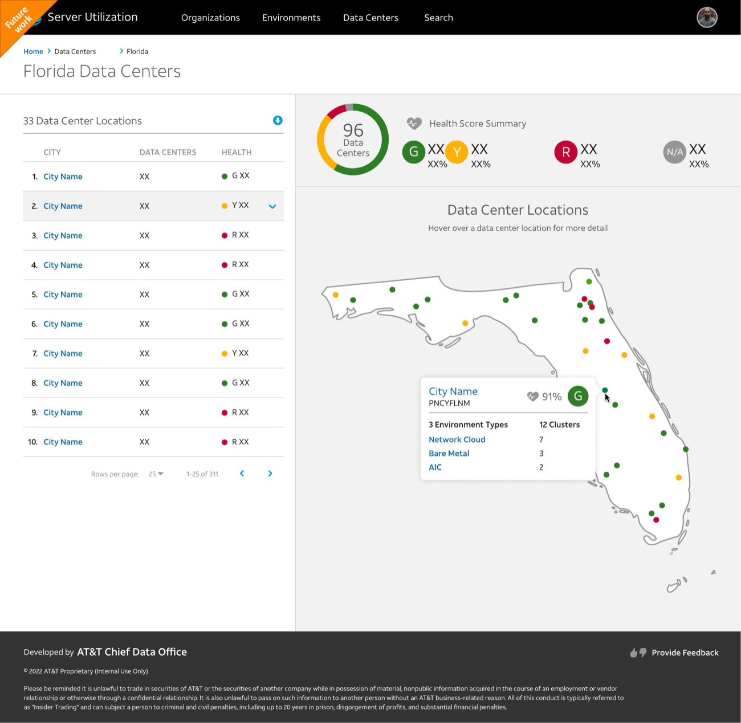This screenshot has width=741, height=723.
Task: Open the Organizations menu
Action: [x=210, y=18]
